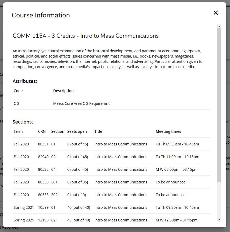The image size is (230, 232).
Task: Click the Meets Core Area C-2 description
Action: tap(81, 103)
